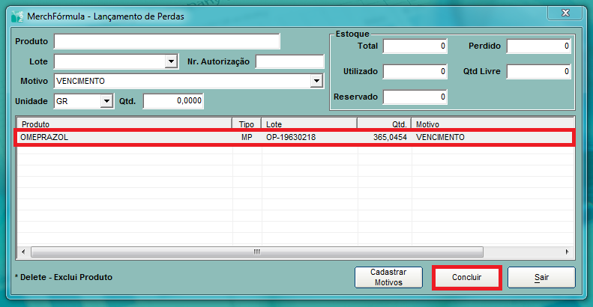Screen dimensions: 593x307
Task: Focus the Qtd. quantity input field
Action: (x=173, y=101)
